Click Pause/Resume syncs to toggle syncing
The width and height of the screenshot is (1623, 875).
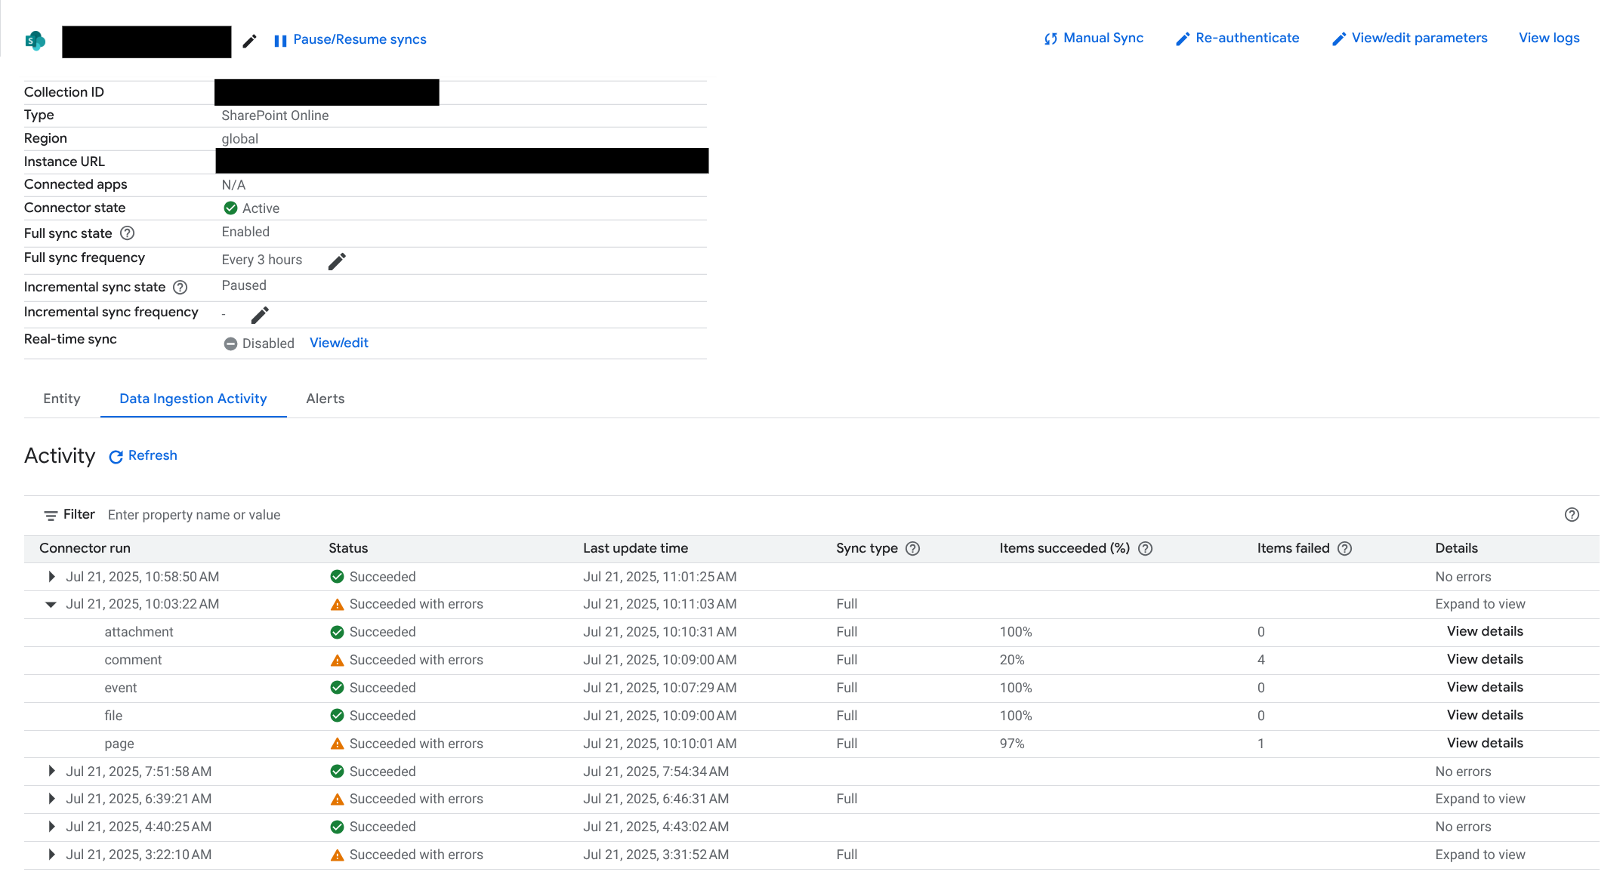[x=350, y=39]
